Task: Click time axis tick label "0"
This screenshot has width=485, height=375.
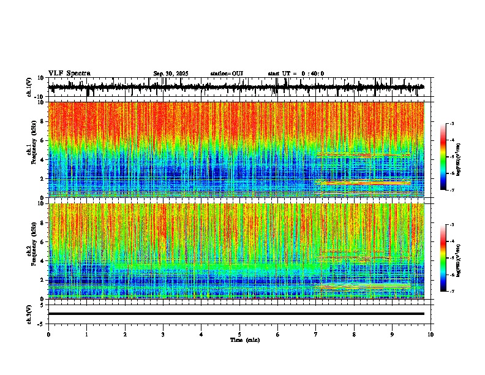Action: click(48, 335)
